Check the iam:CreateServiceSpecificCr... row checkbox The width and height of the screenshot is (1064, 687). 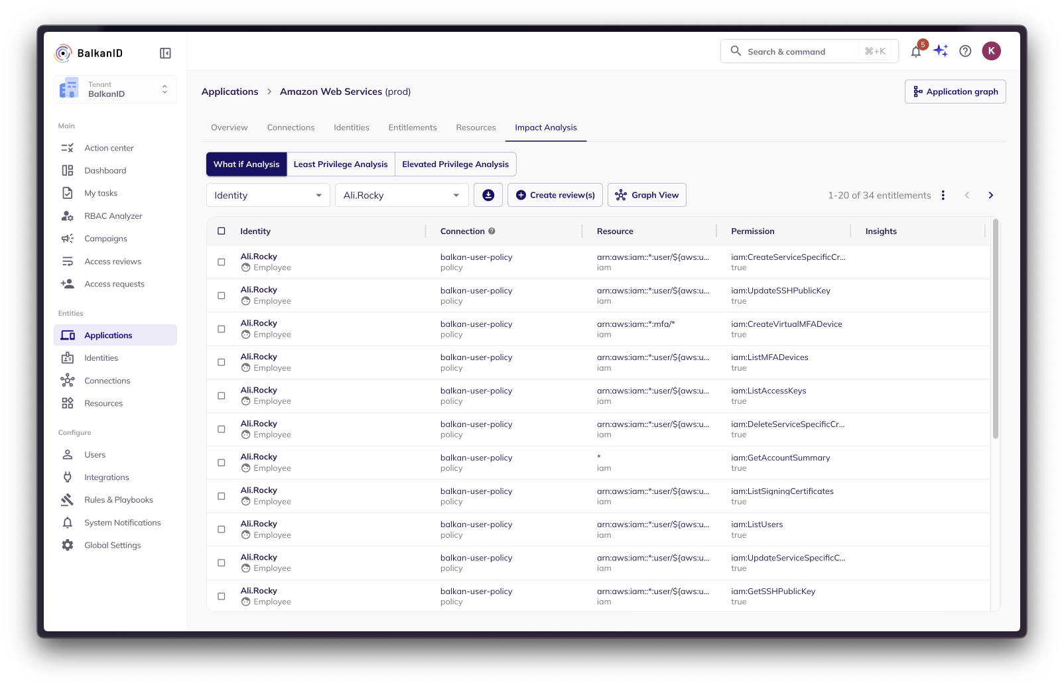coord(222,262)
